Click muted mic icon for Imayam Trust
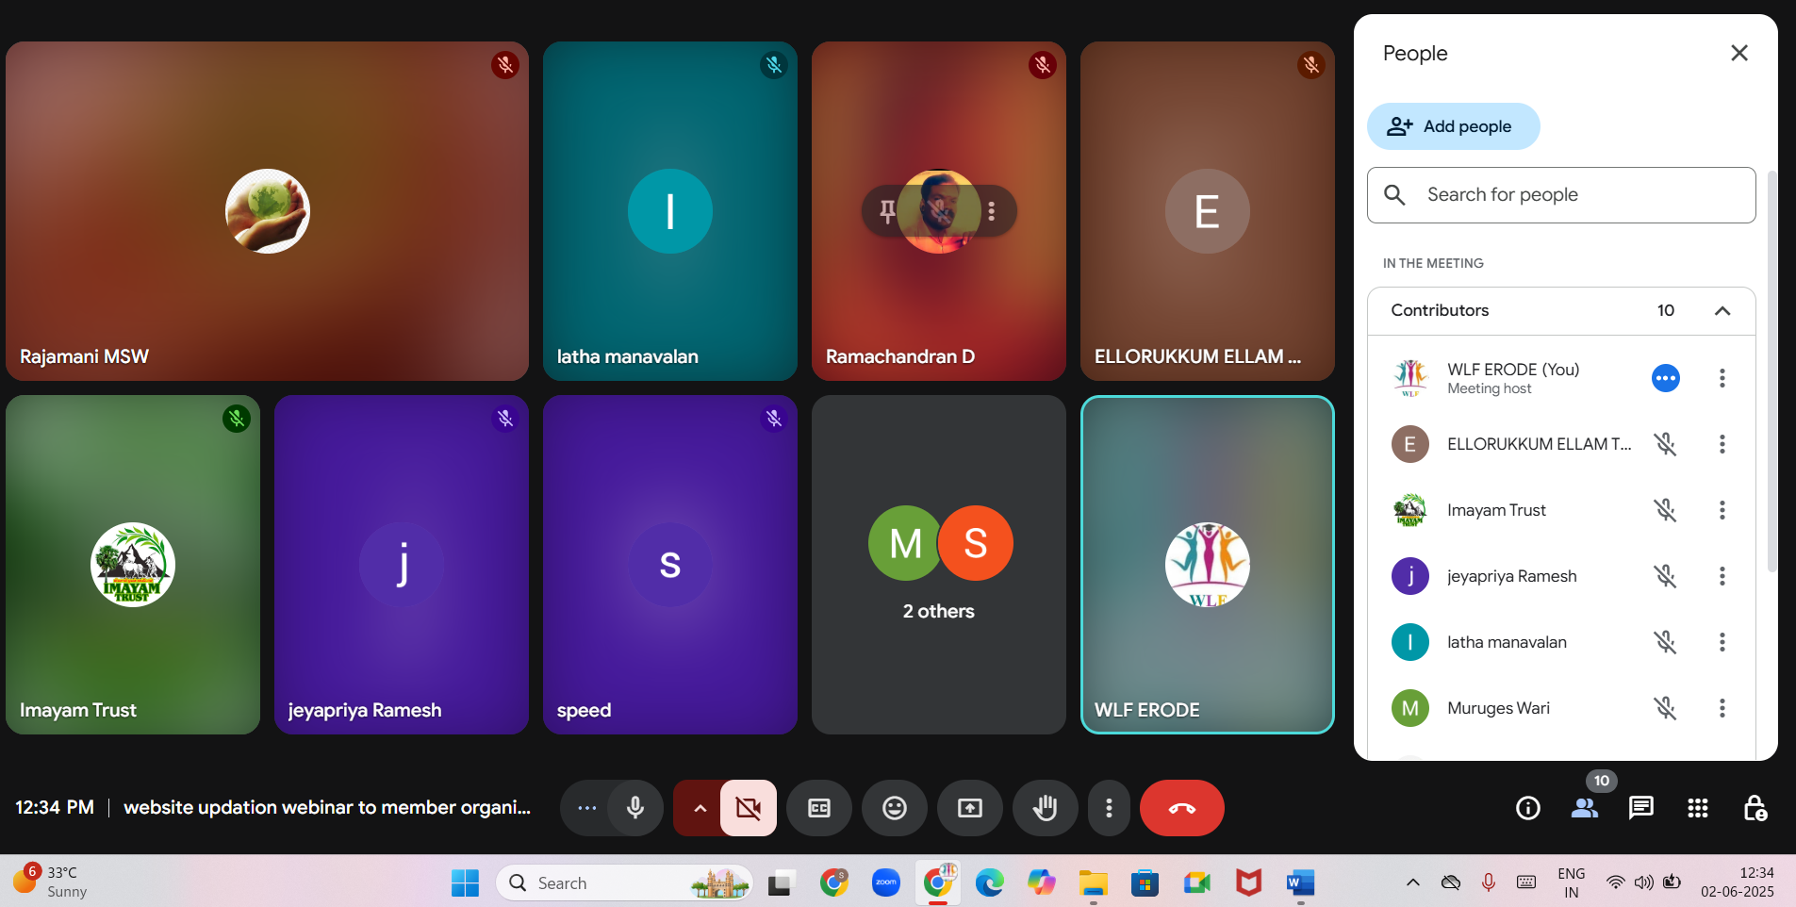The height and width of the screenshot is (907, 1796). [1666, 510]
